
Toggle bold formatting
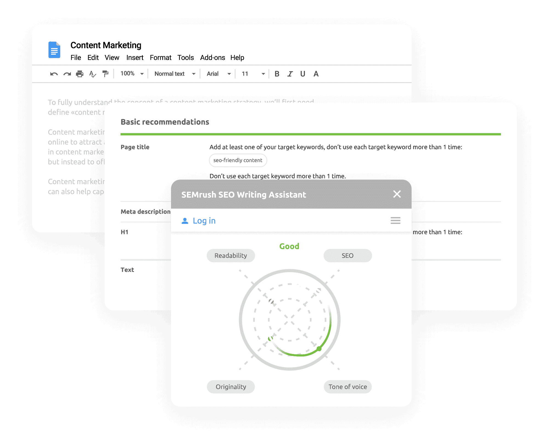pyautogui.click(x=277, y=74)
